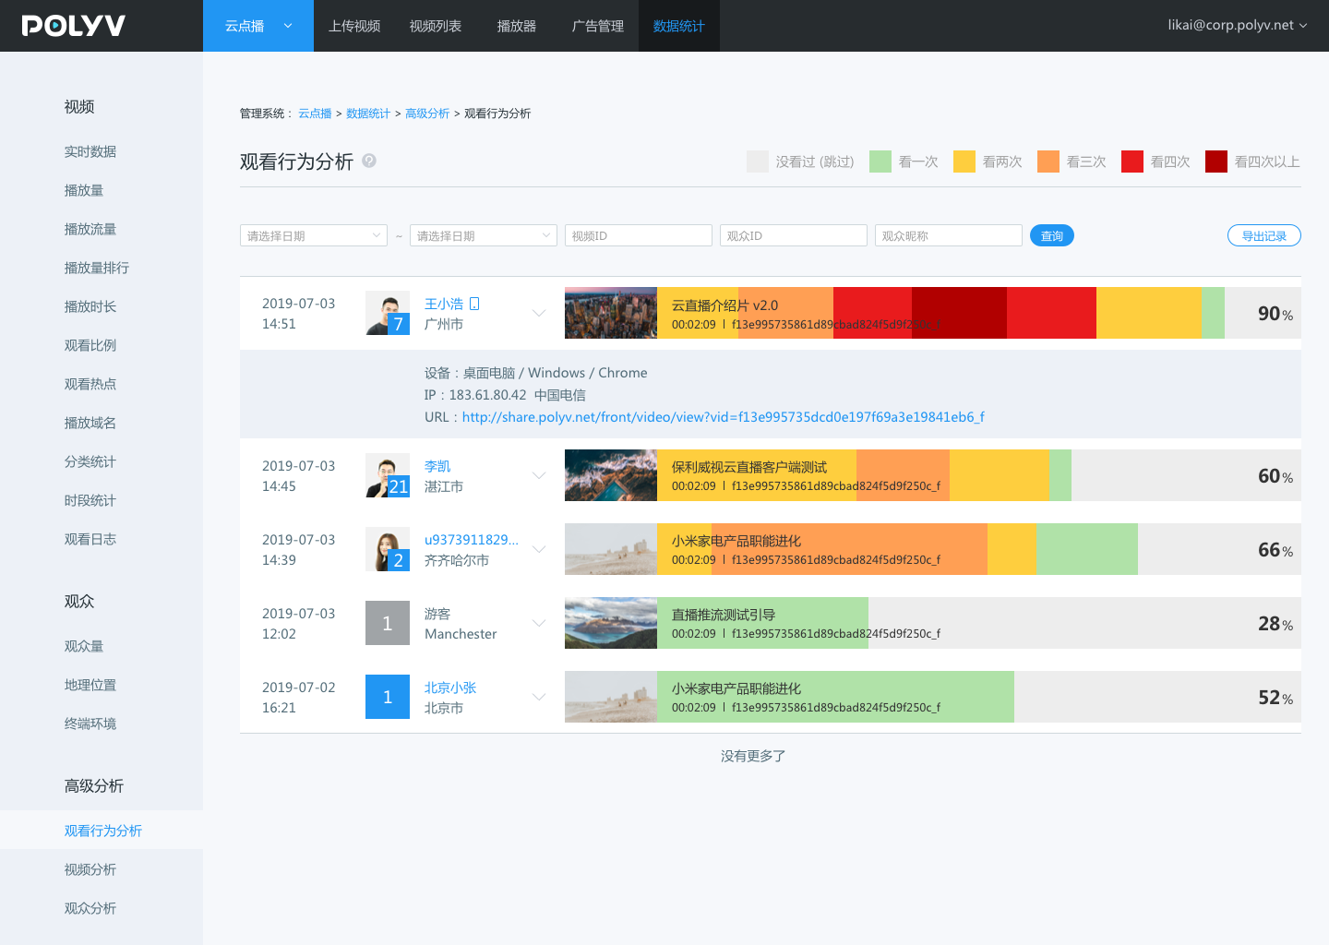
Task: Go to the 上传视频 tab
Action: [354, 26]
